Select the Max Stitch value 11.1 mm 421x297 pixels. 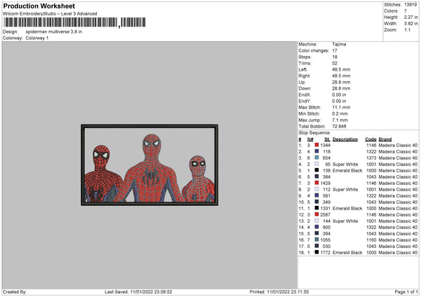(x=341, y=107)
